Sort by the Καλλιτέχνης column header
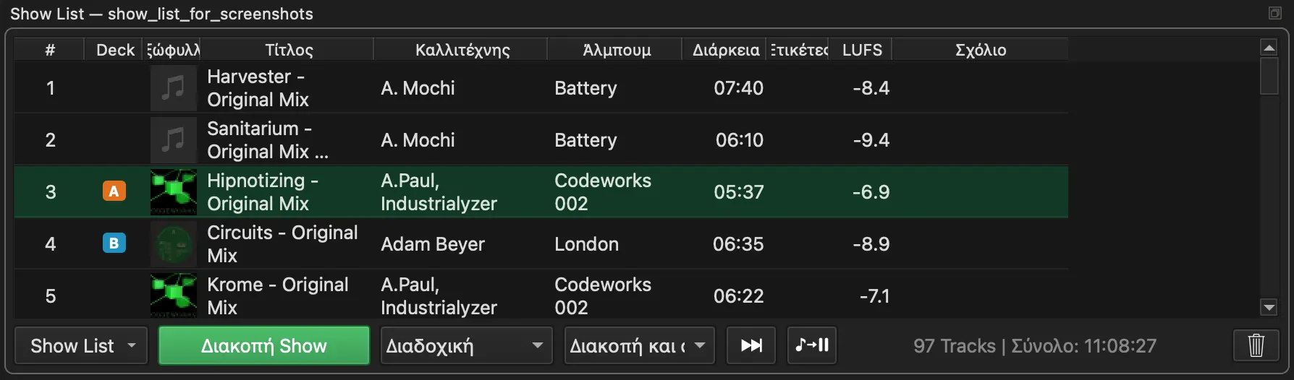Image resolution: width=1294 pixels, height=380 pixels. click(462, 50)
